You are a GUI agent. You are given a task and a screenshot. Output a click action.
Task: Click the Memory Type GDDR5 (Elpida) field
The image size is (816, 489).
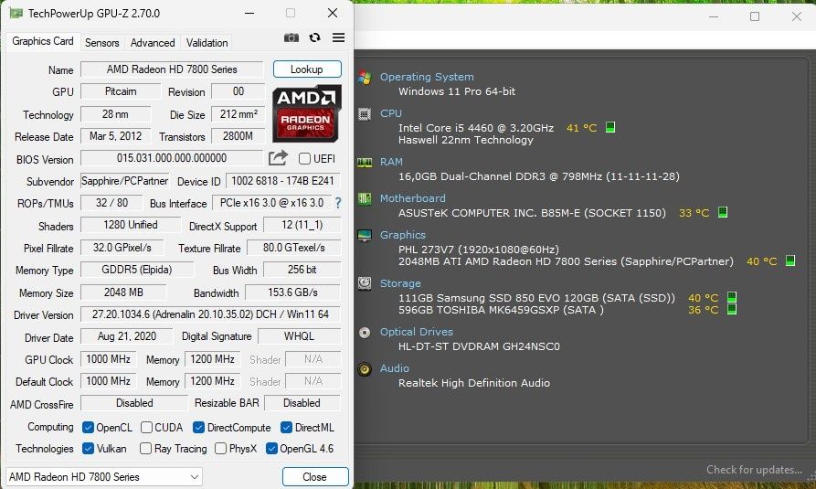[137, 270]
